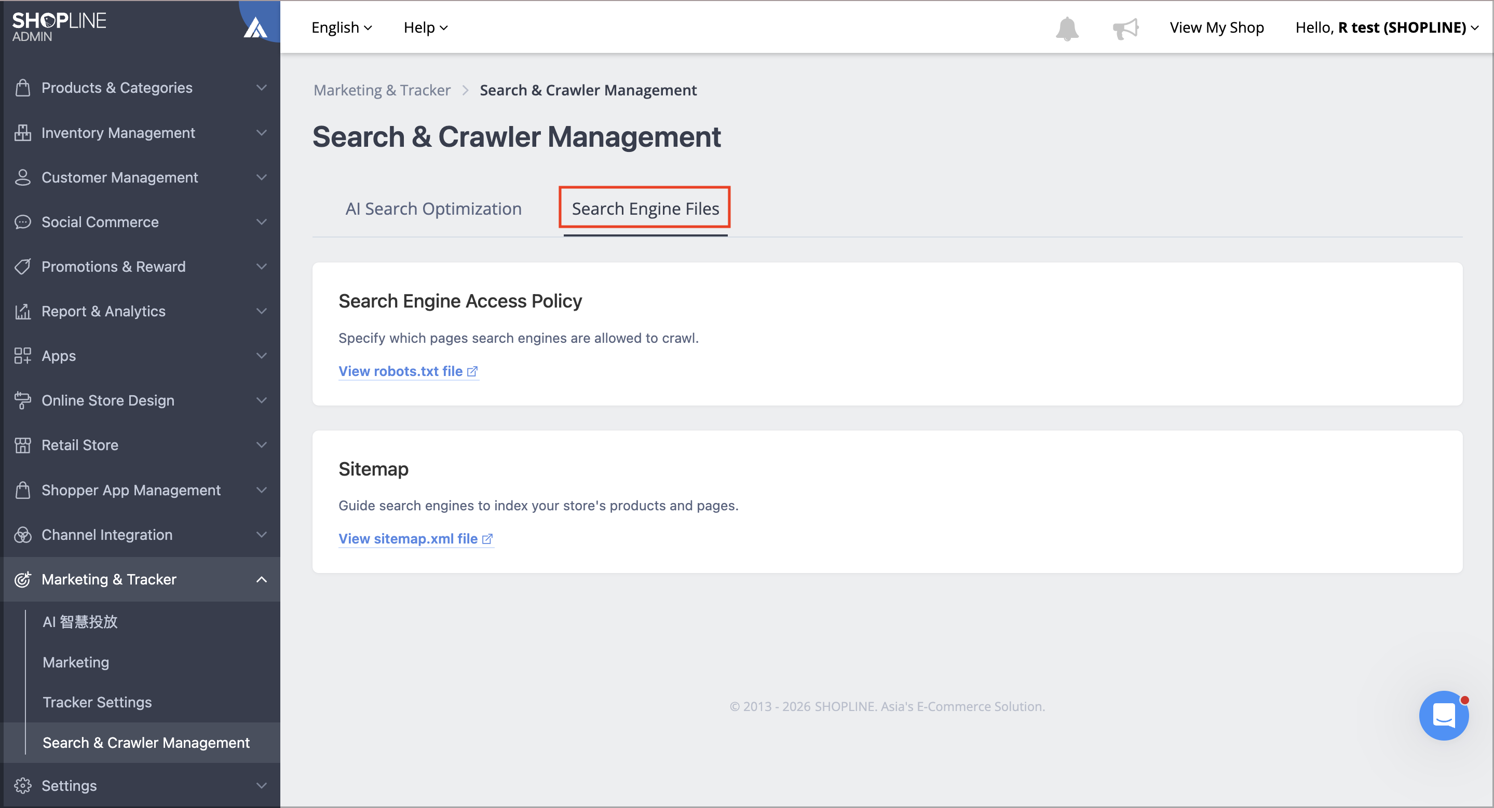
Task: Click the SHOPLINE Admin logo
Action: (x=59, y=26)
